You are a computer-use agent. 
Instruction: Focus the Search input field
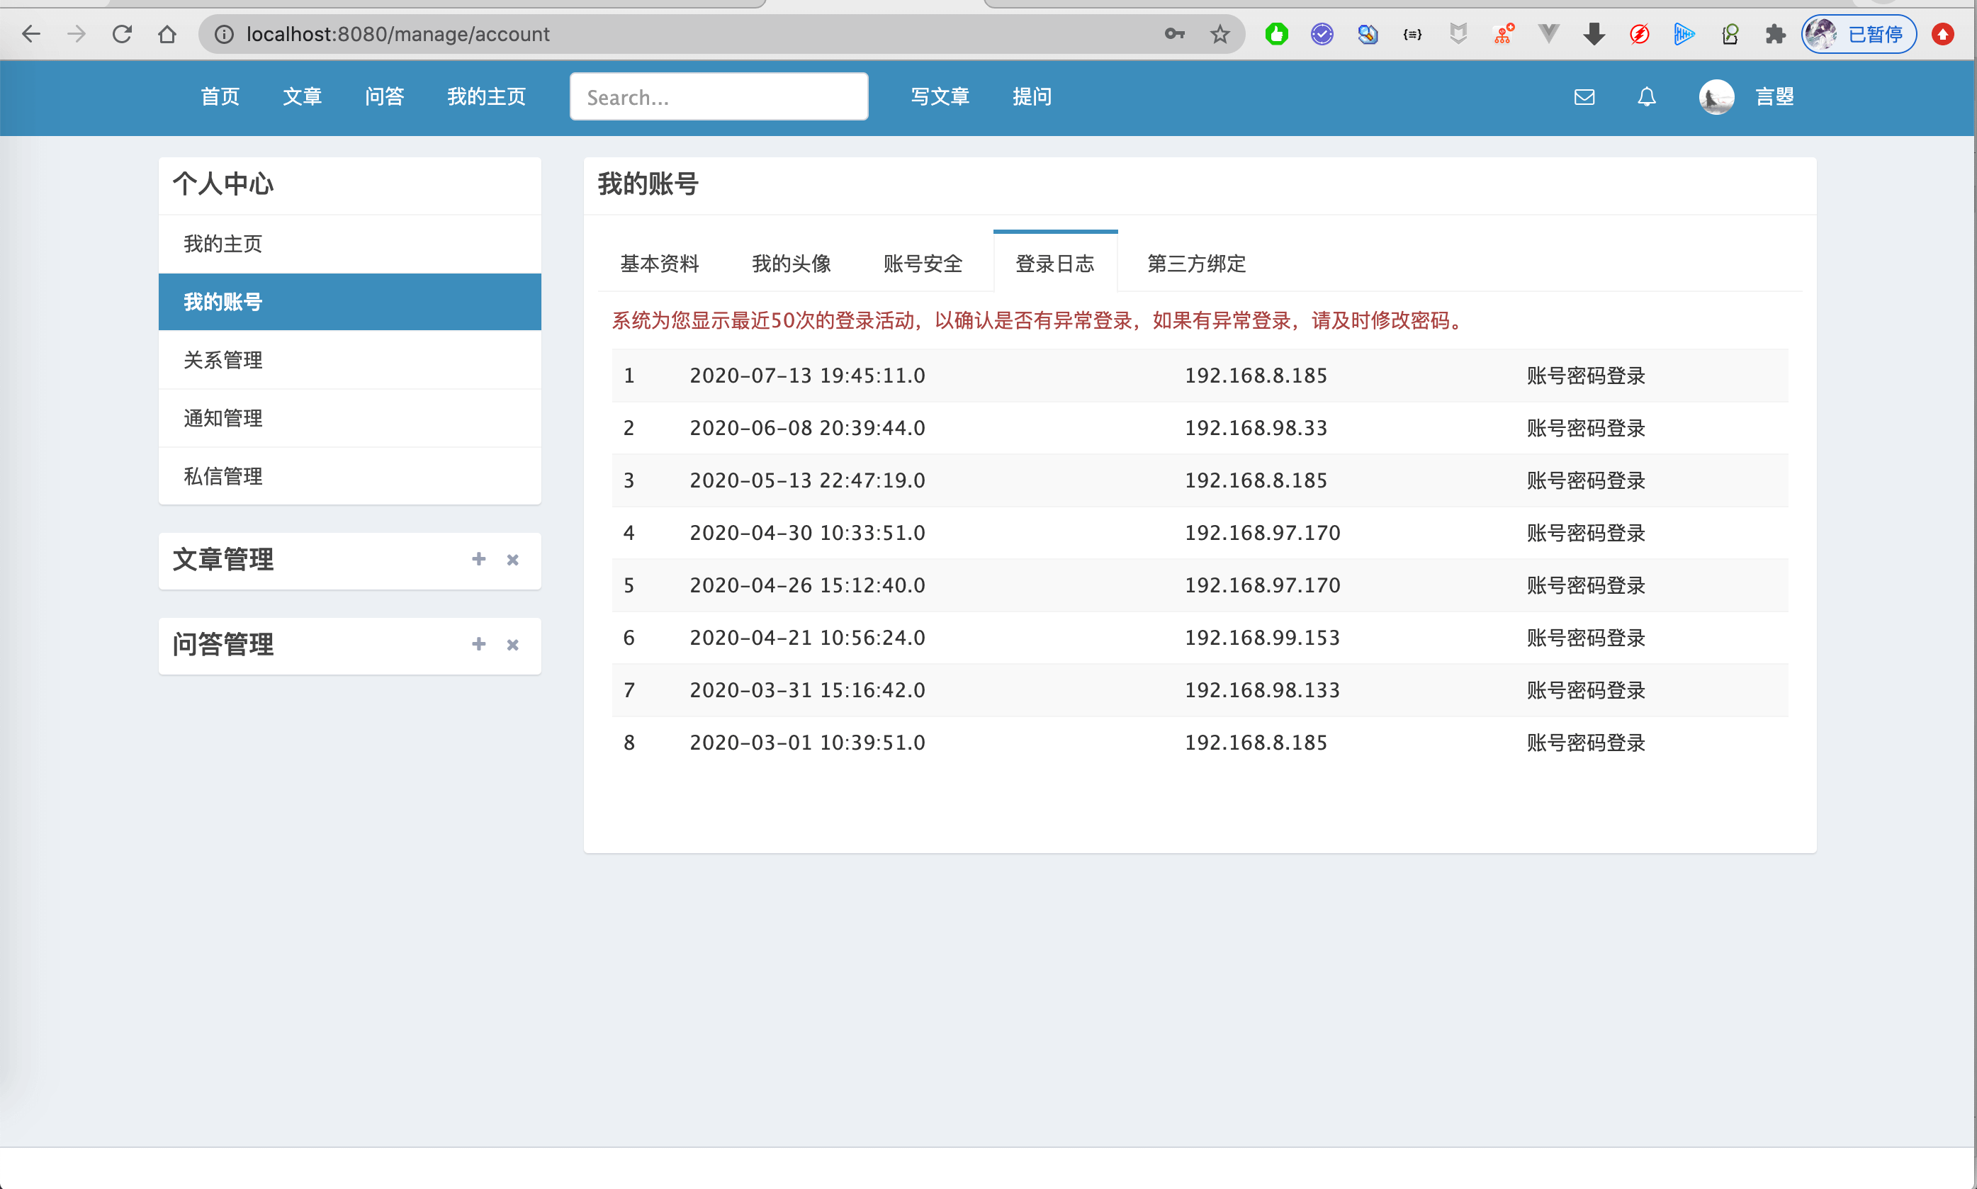[719, 97]
